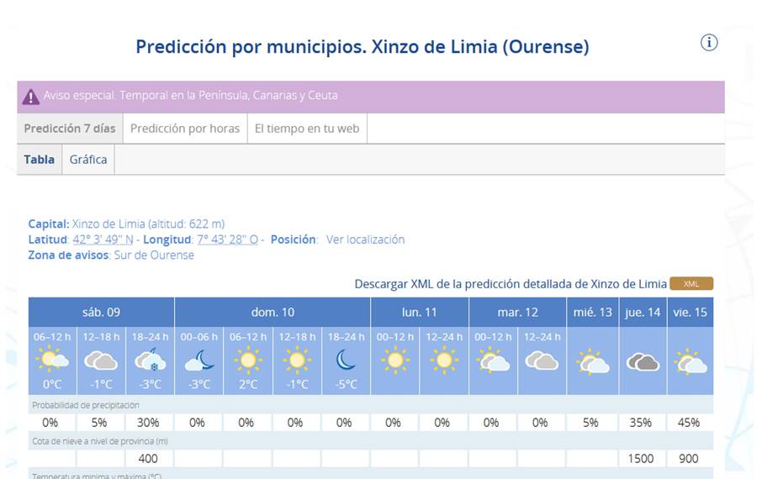
Task: Click the snow cloud icon for sáb. 09 18–24 h
Action: tap(151, 360)
